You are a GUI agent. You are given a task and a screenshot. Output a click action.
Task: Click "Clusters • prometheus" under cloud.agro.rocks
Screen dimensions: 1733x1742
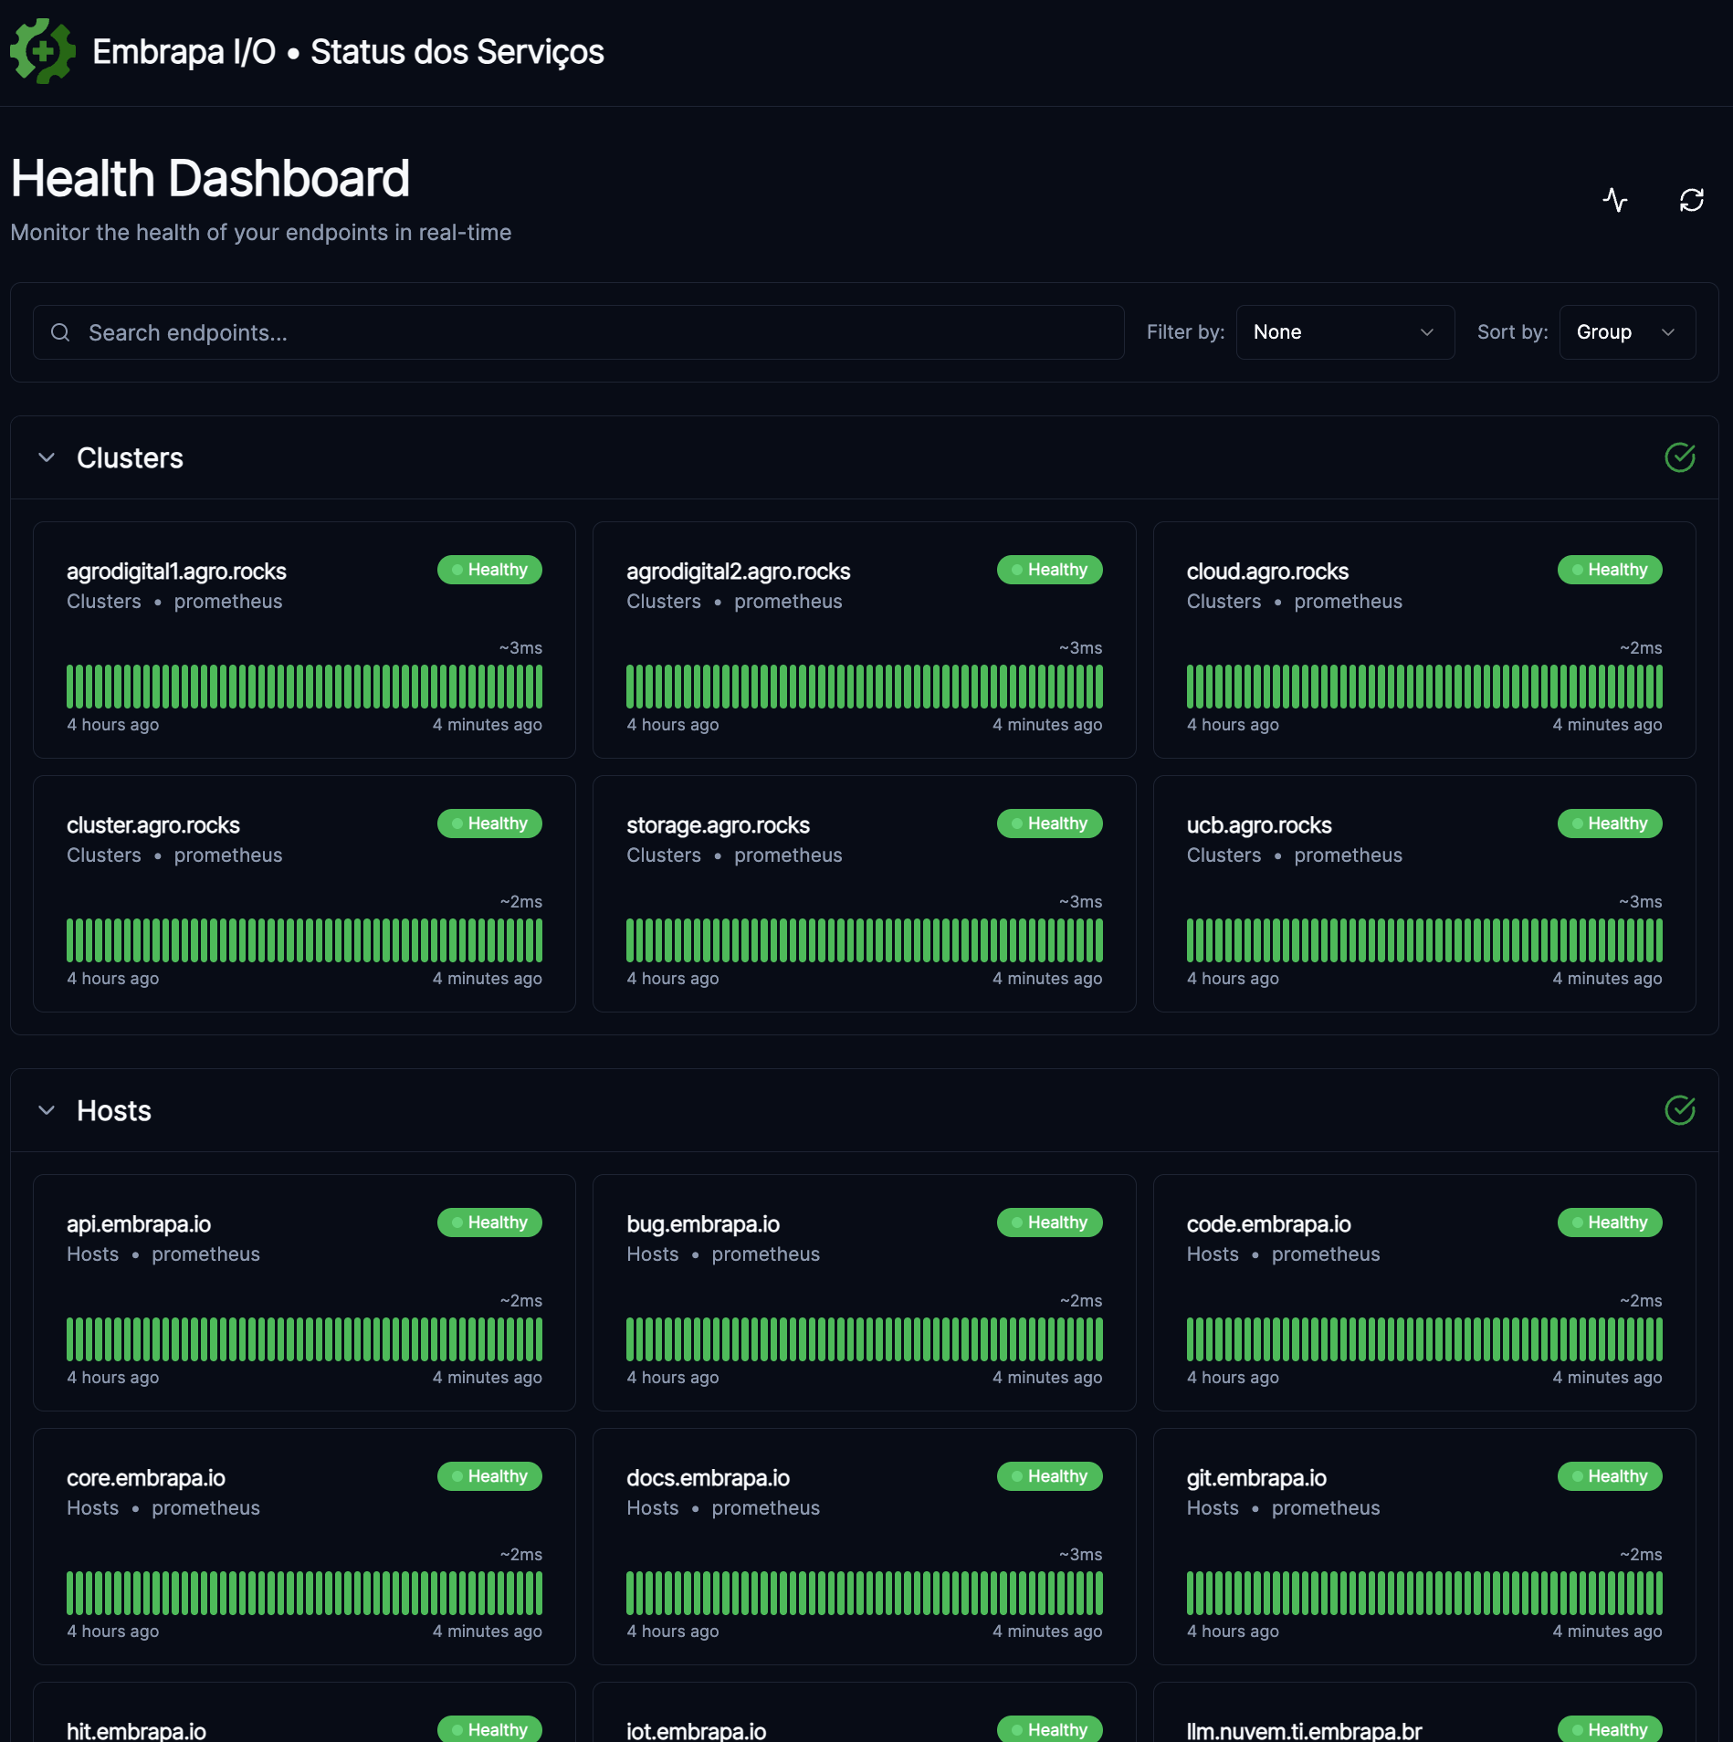(1294, 602)
